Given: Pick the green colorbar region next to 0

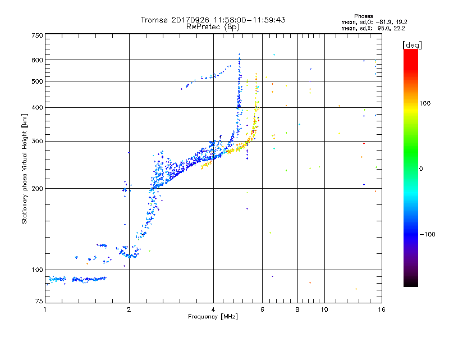Looking at the screenshot, I should (x=411, y=168).
